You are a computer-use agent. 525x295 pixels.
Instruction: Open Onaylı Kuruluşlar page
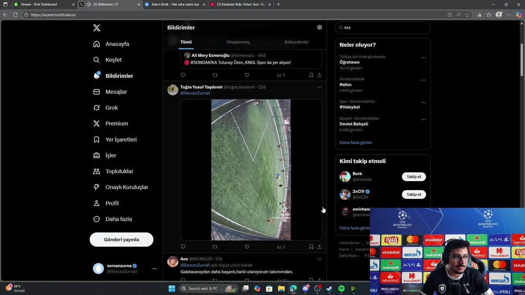pos(121,187)
